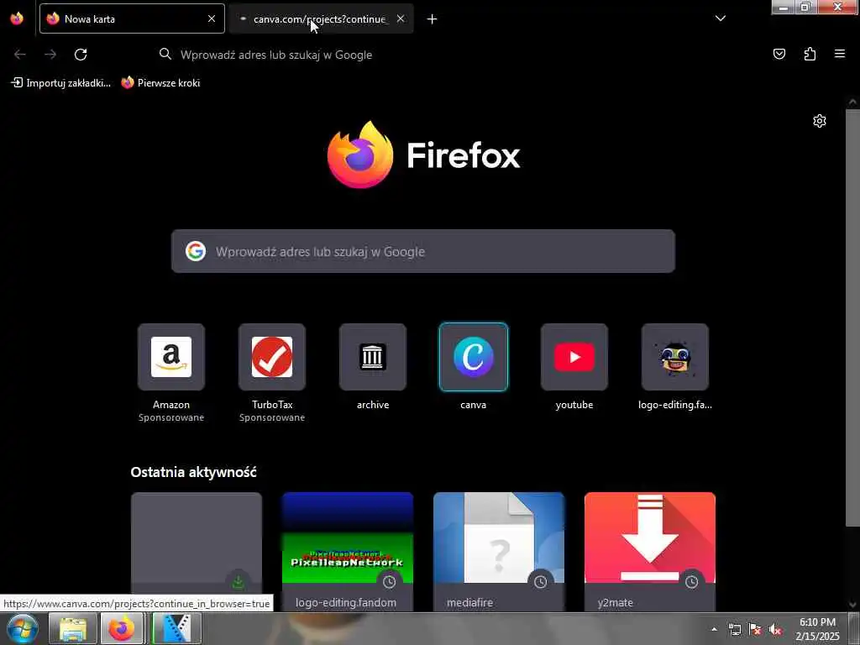This screenshot has height=645, width=860.
Task: Open the clock showing 6:10 PM
Action: (x=817, y=629)
